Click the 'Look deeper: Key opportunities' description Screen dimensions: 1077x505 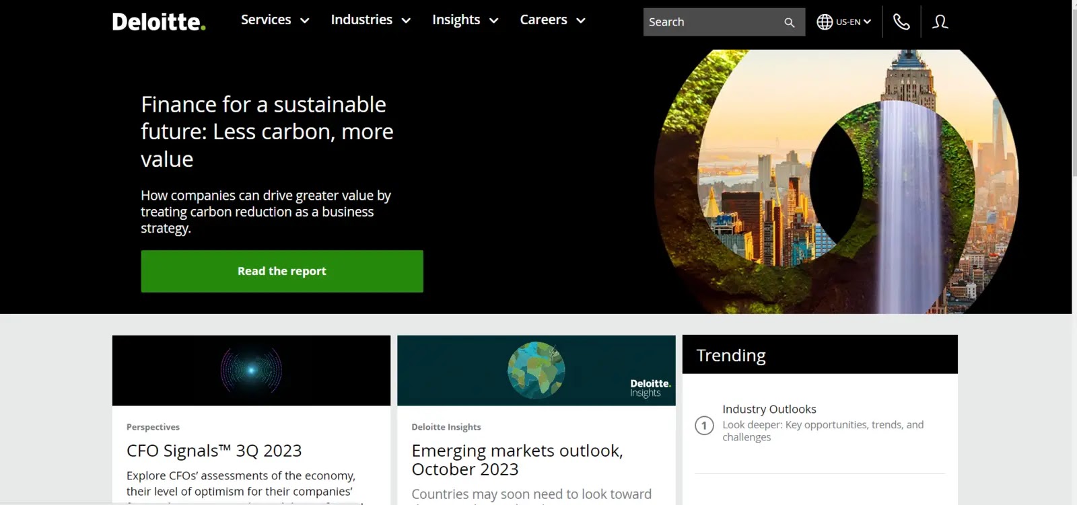tap(823, 431)
